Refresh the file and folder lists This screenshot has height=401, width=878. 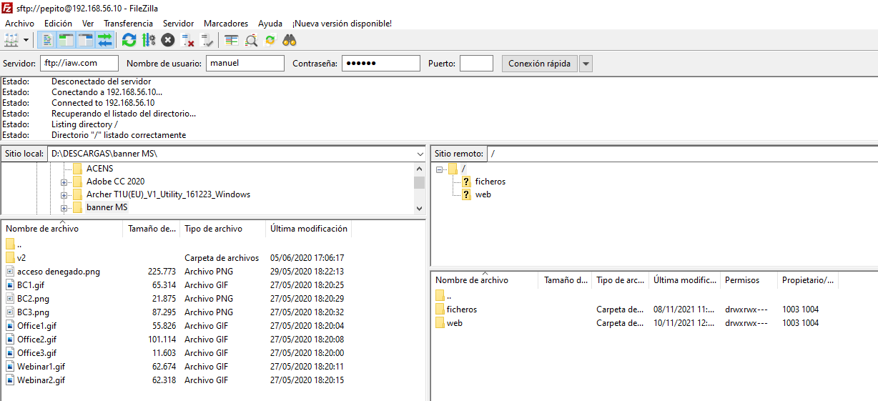(129, 40)
